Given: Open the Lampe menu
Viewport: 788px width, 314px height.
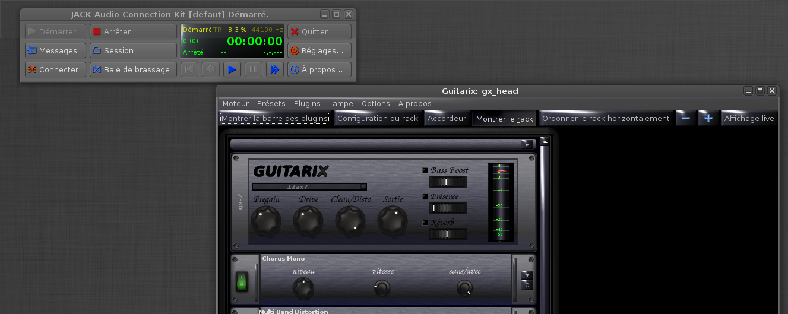Looking at the screenshot, I should point(341,103).
